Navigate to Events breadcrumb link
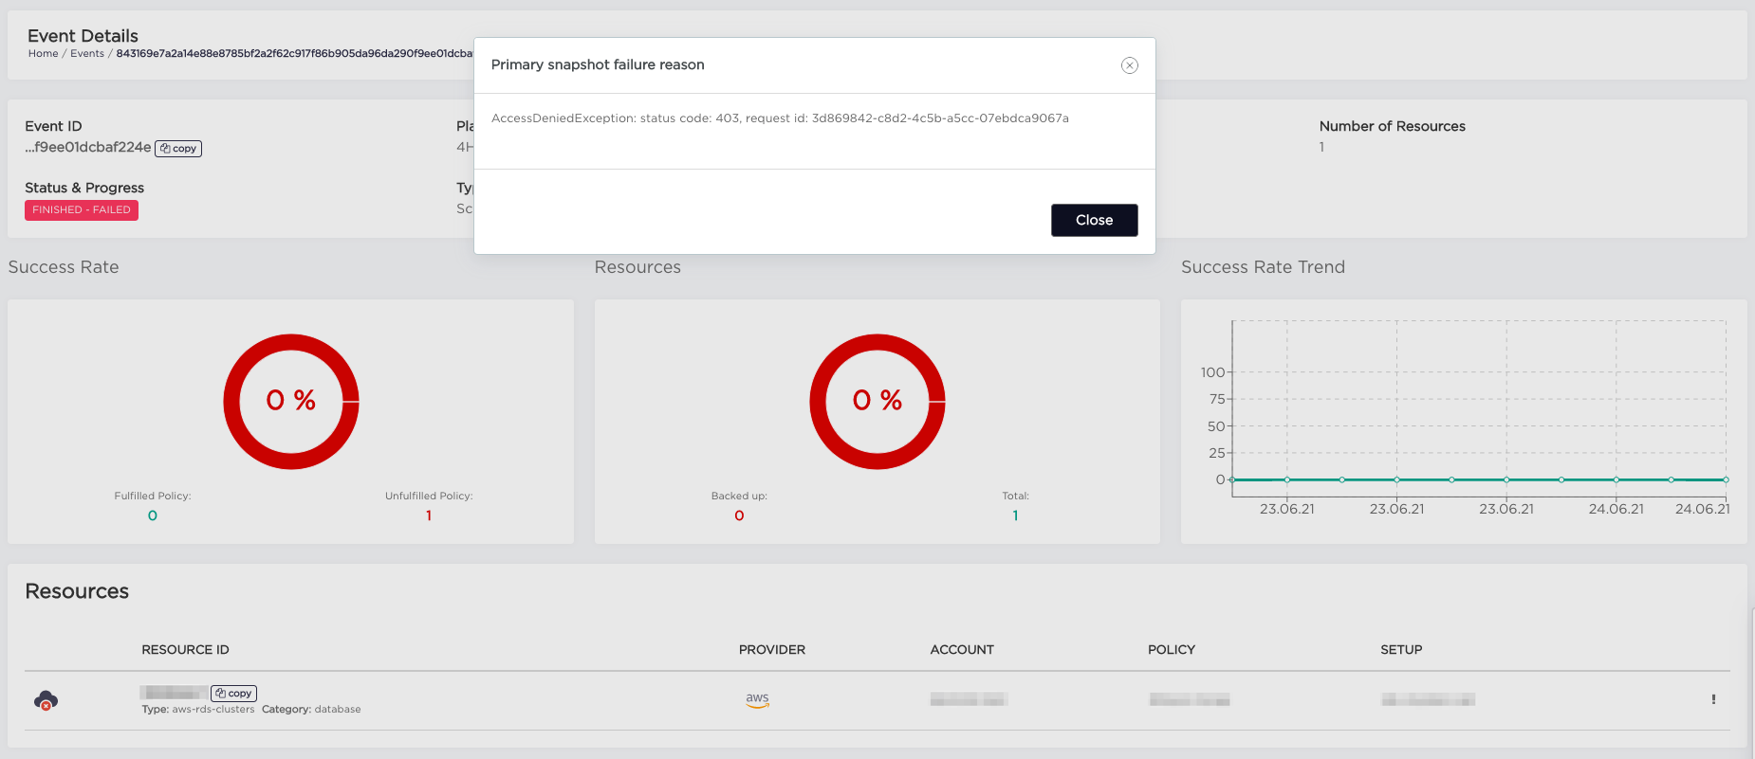 [x=87, y=54]
